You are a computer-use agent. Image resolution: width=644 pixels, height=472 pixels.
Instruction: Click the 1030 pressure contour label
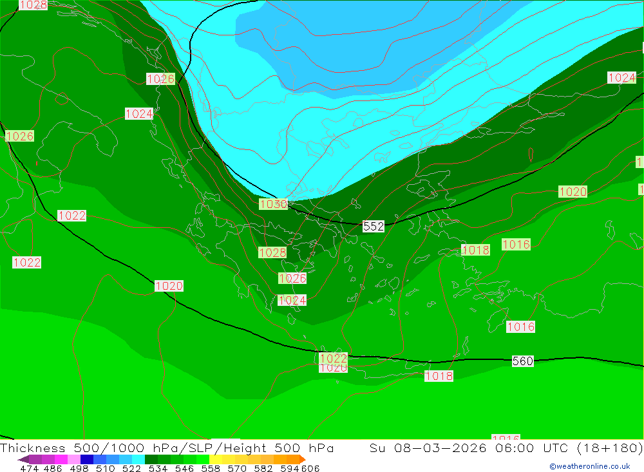point(273,204)
